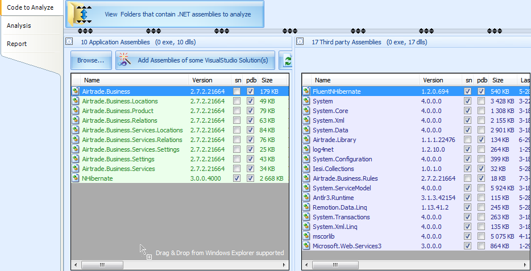Sort application assemblies by Version column
Screen dimensions: 531x271
(x=210, y=80)
